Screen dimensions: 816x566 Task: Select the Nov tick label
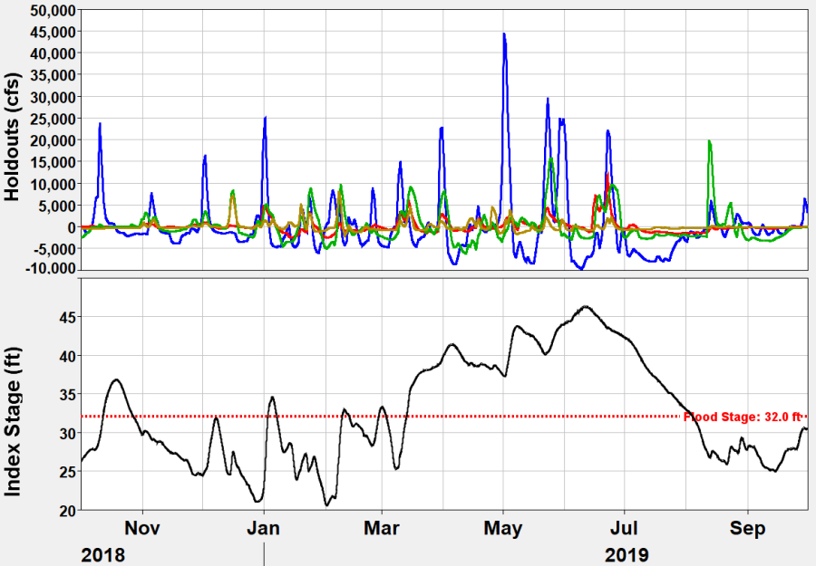tap(142, 528)
